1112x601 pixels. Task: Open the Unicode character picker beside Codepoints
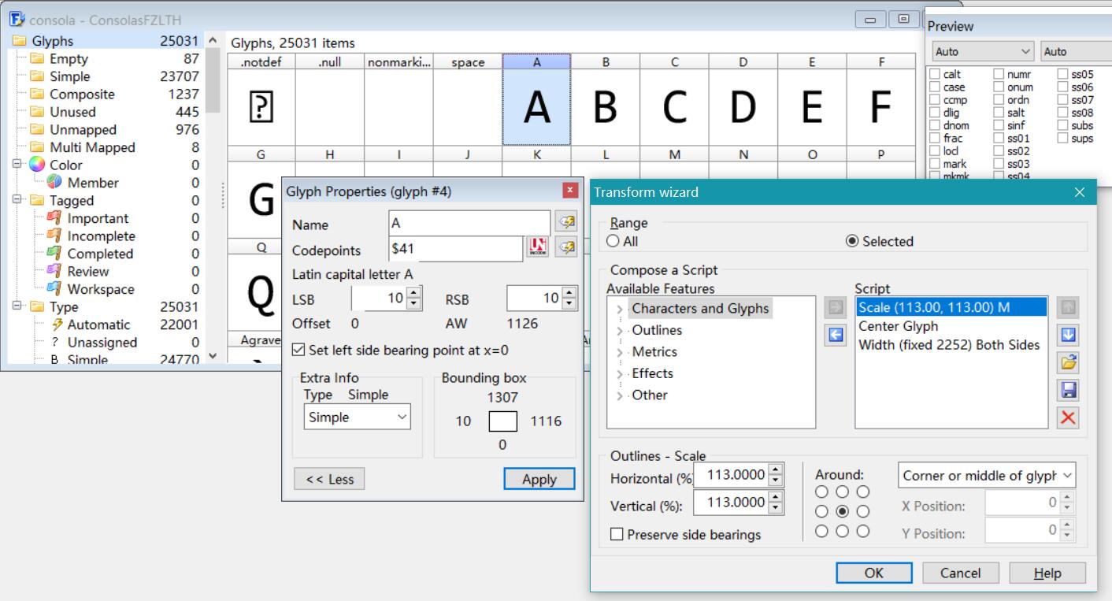pyautogui.click(x=536, y=248)
